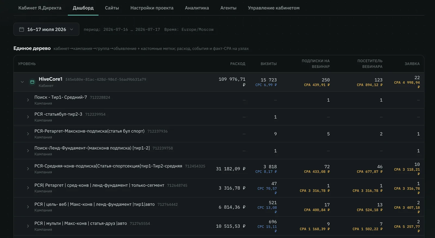This screenshot has height=238, width=435.
Task: Expand РСЯ| Ретаргет сред-конв campaign
Action: point(28,188)
